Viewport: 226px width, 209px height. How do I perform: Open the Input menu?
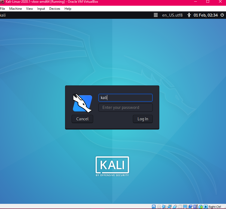(41, 9)
